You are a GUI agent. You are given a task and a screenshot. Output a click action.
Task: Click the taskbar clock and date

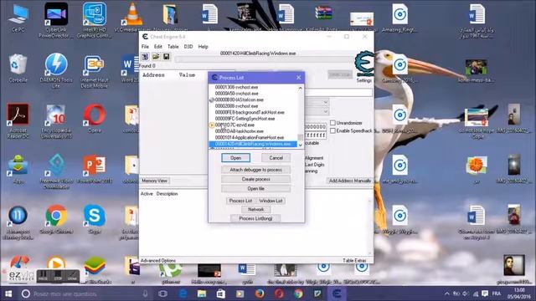(519, 293)
